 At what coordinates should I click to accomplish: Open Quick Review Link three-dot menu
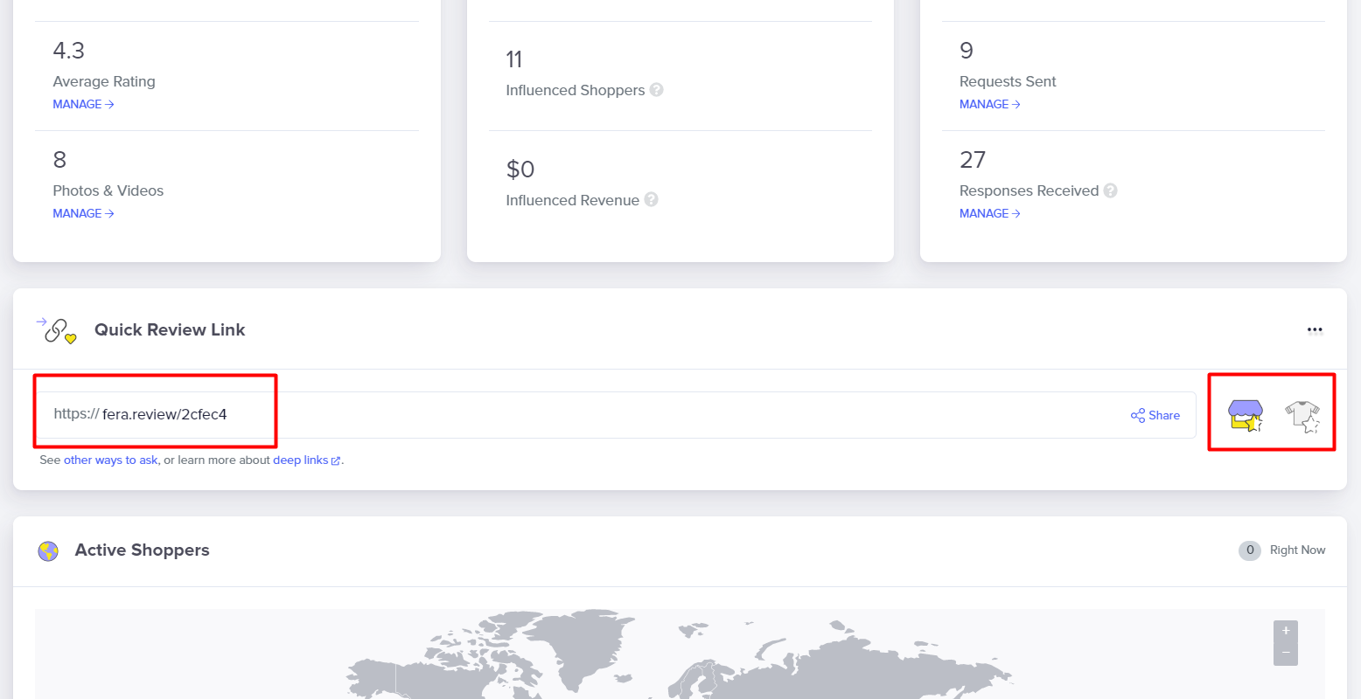(x=1315, y=330)
